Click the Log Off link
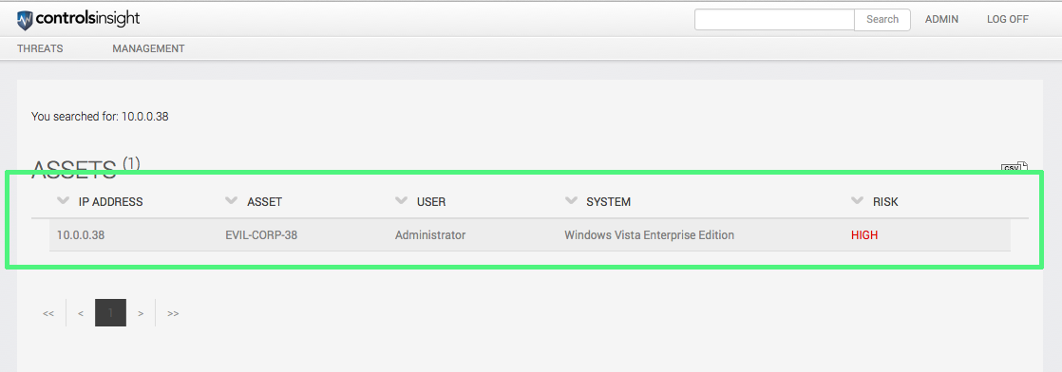This screenshot has height=372, width=1062. (1008, 19)
